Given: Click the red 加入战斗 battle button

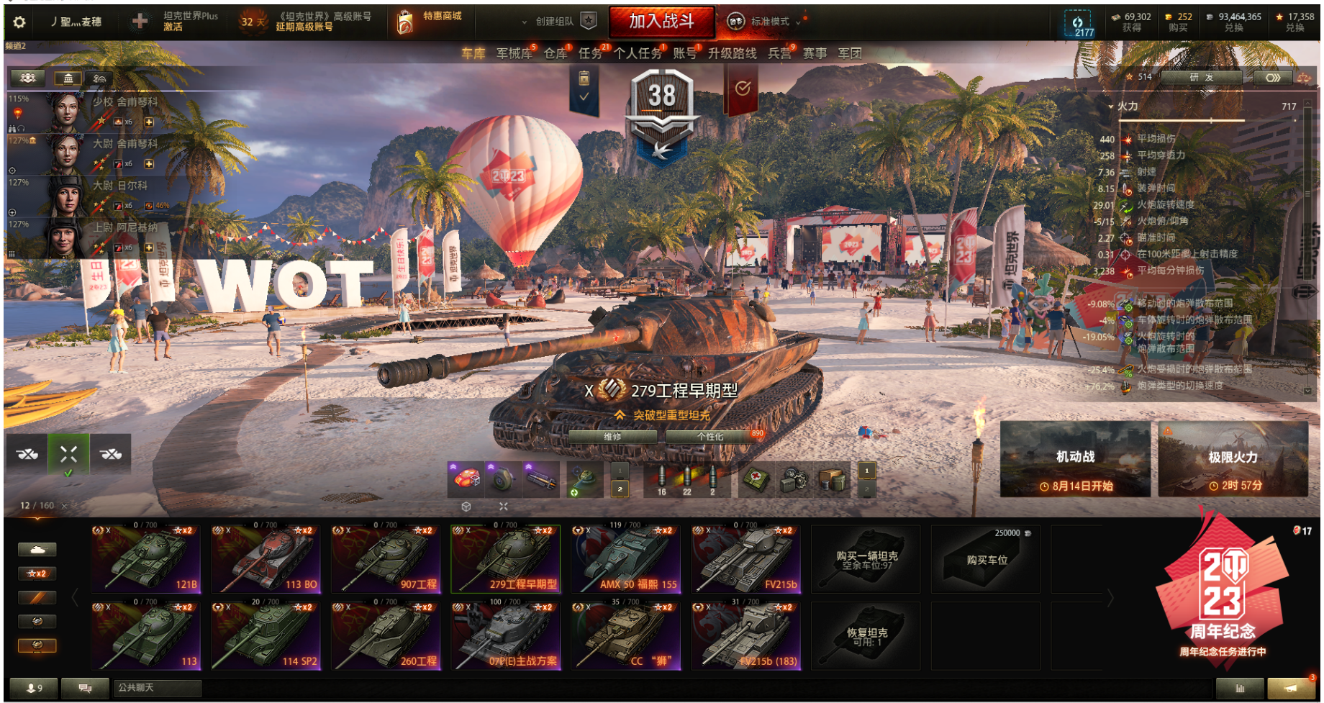Looking at the screenshot, I should coord(662,22).
